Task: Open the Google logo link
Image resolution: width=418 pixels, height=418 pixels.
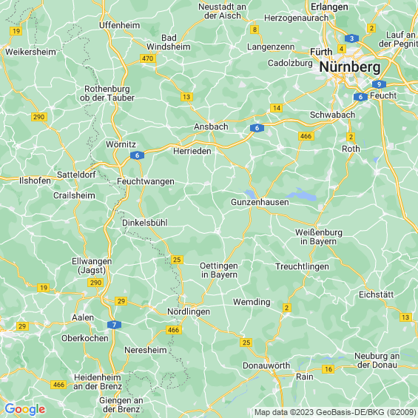Action: (x=25, y=409)
